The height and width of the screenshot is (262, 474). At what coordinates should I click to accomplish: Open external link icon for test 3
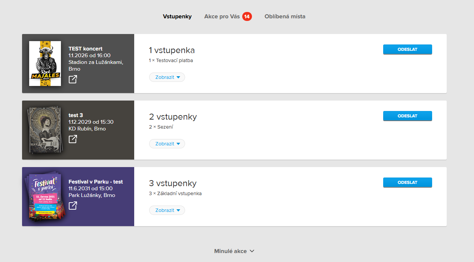coord(73,139)
